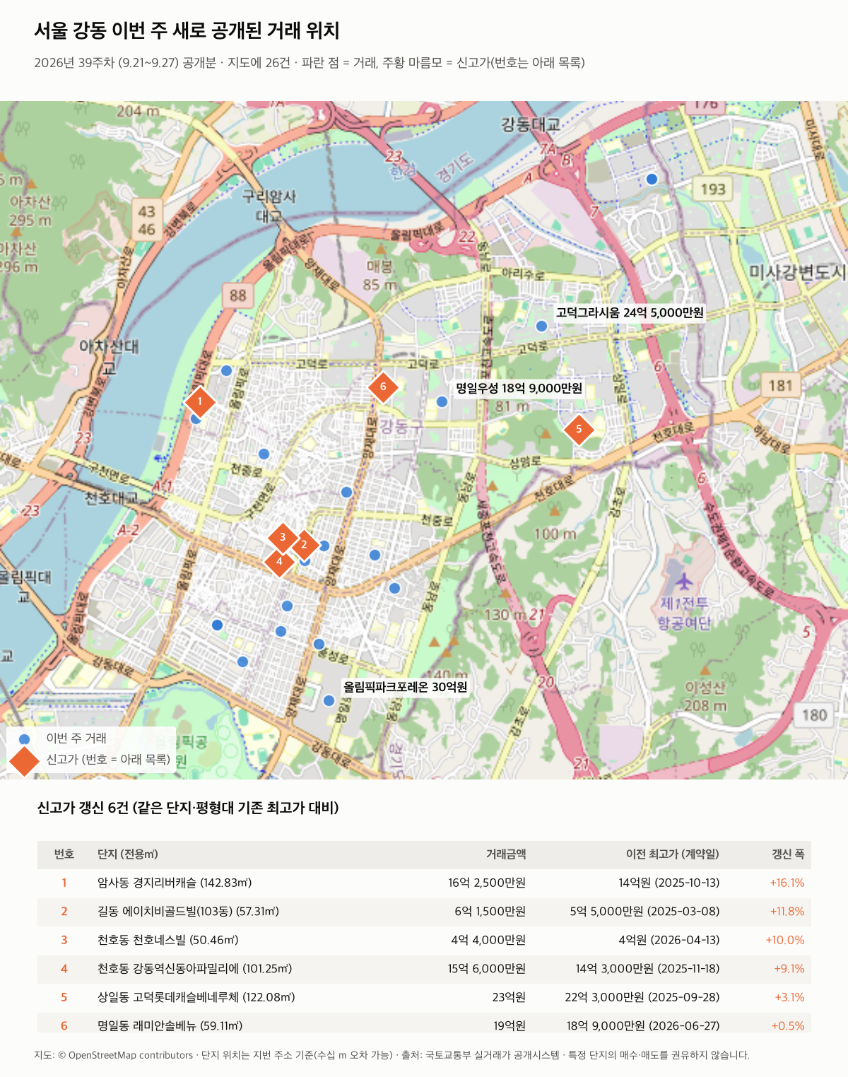Select the row 천호동 강동역신동아파밀리에 (101.25㎡)
Viewport: 848px width, 1077px height.
click(424, 969)
